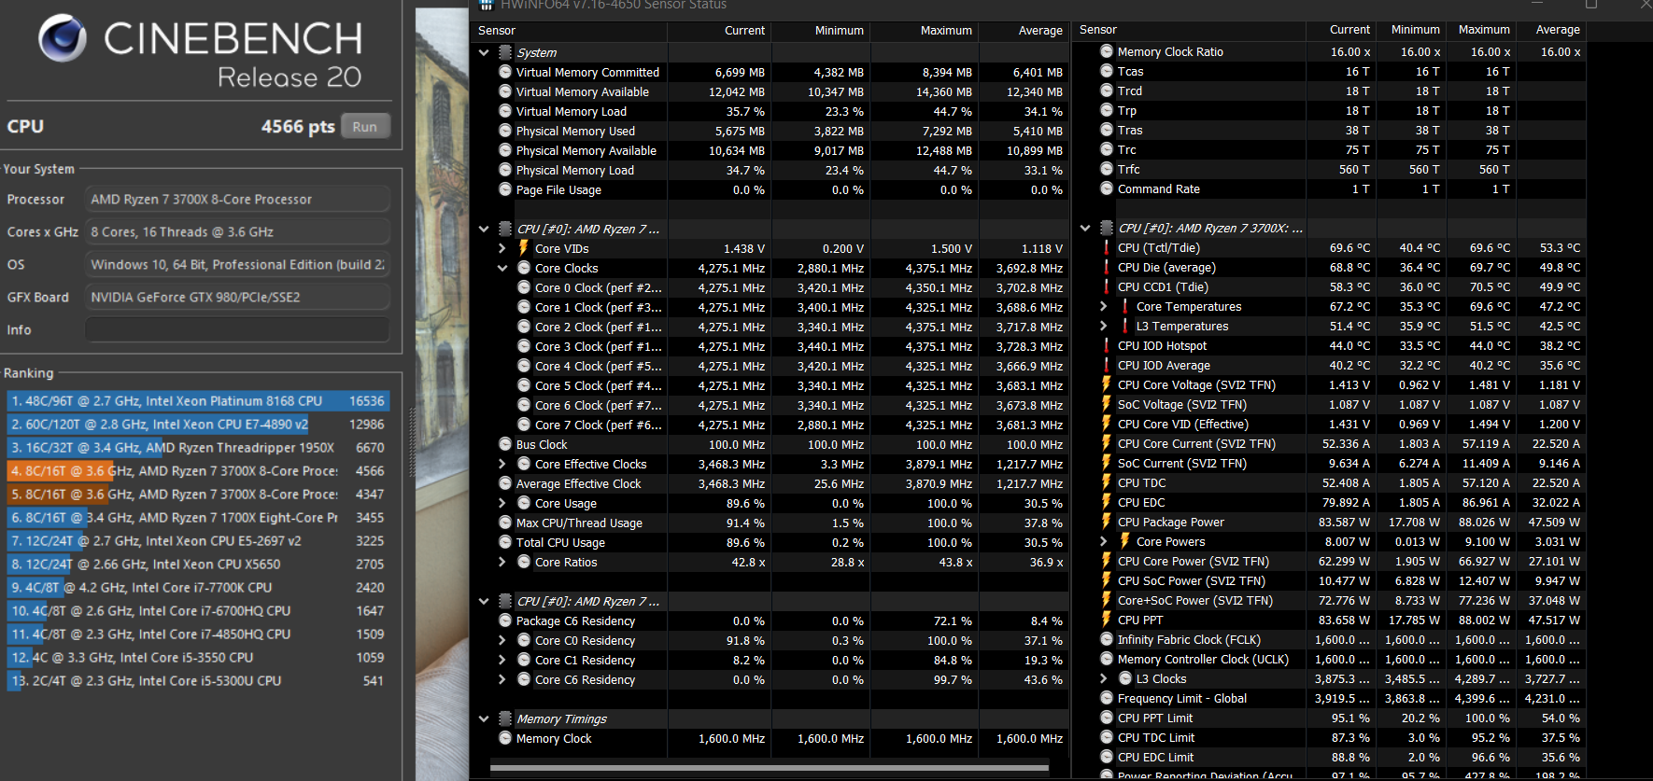Click the Infinity Fabric Clock (FCLK) icon
The height and width of the screenshot is (781, 1653).
(x=1107, y=639)
